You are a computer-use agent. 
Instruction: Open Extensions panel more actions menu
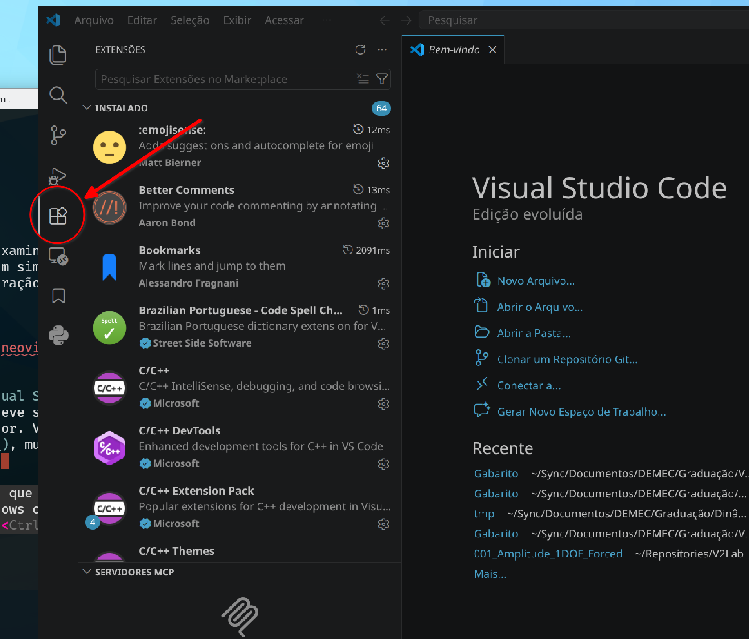(x=382, y=49)
